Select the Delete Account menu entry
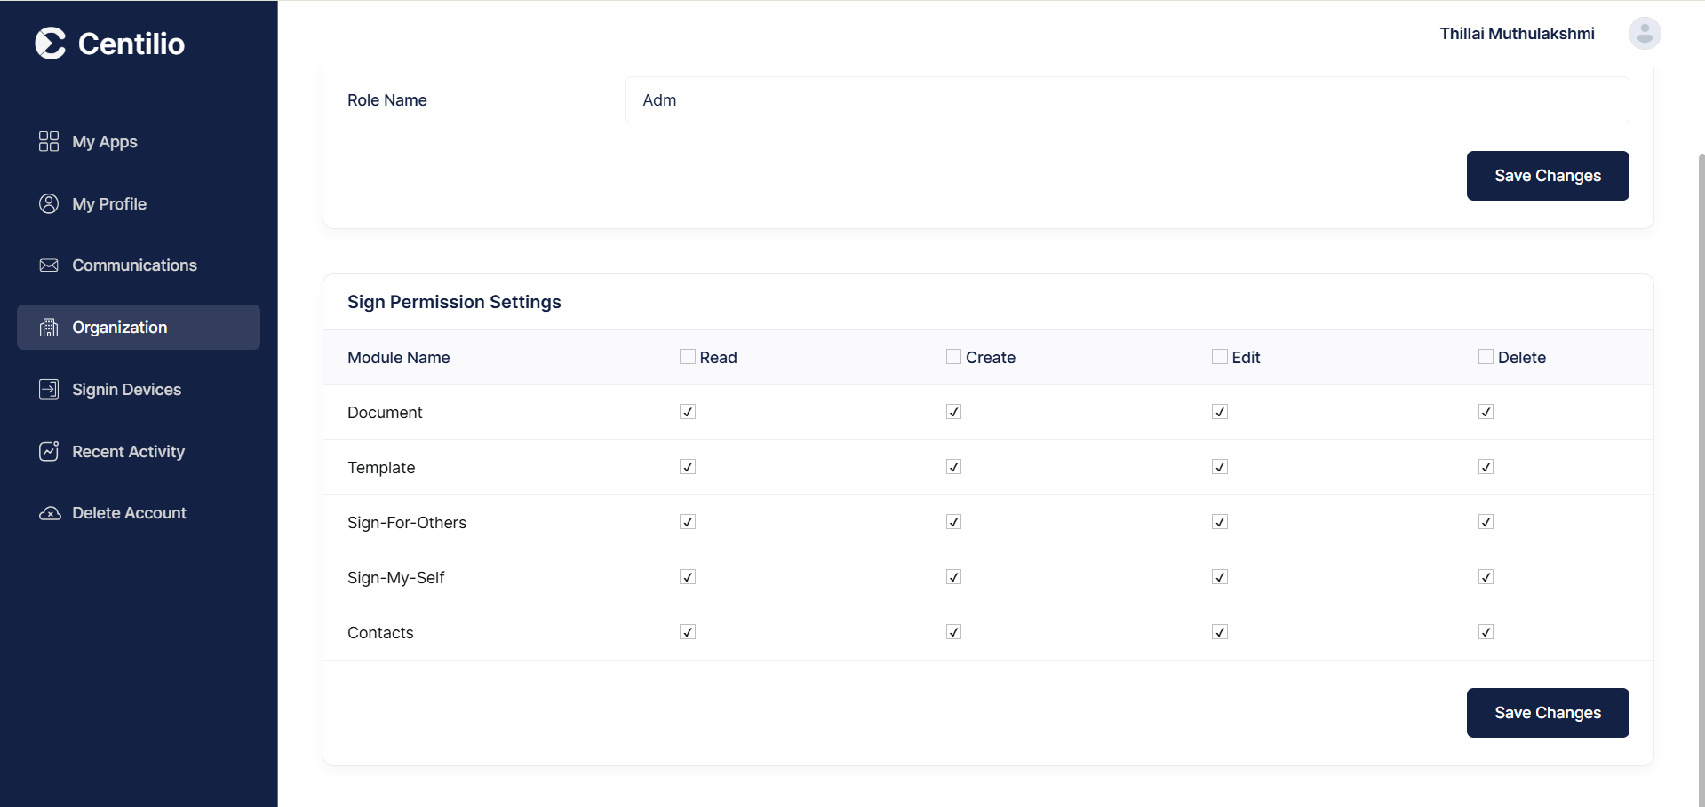This screenshot has width=1705, height=807. click(128, 512)
